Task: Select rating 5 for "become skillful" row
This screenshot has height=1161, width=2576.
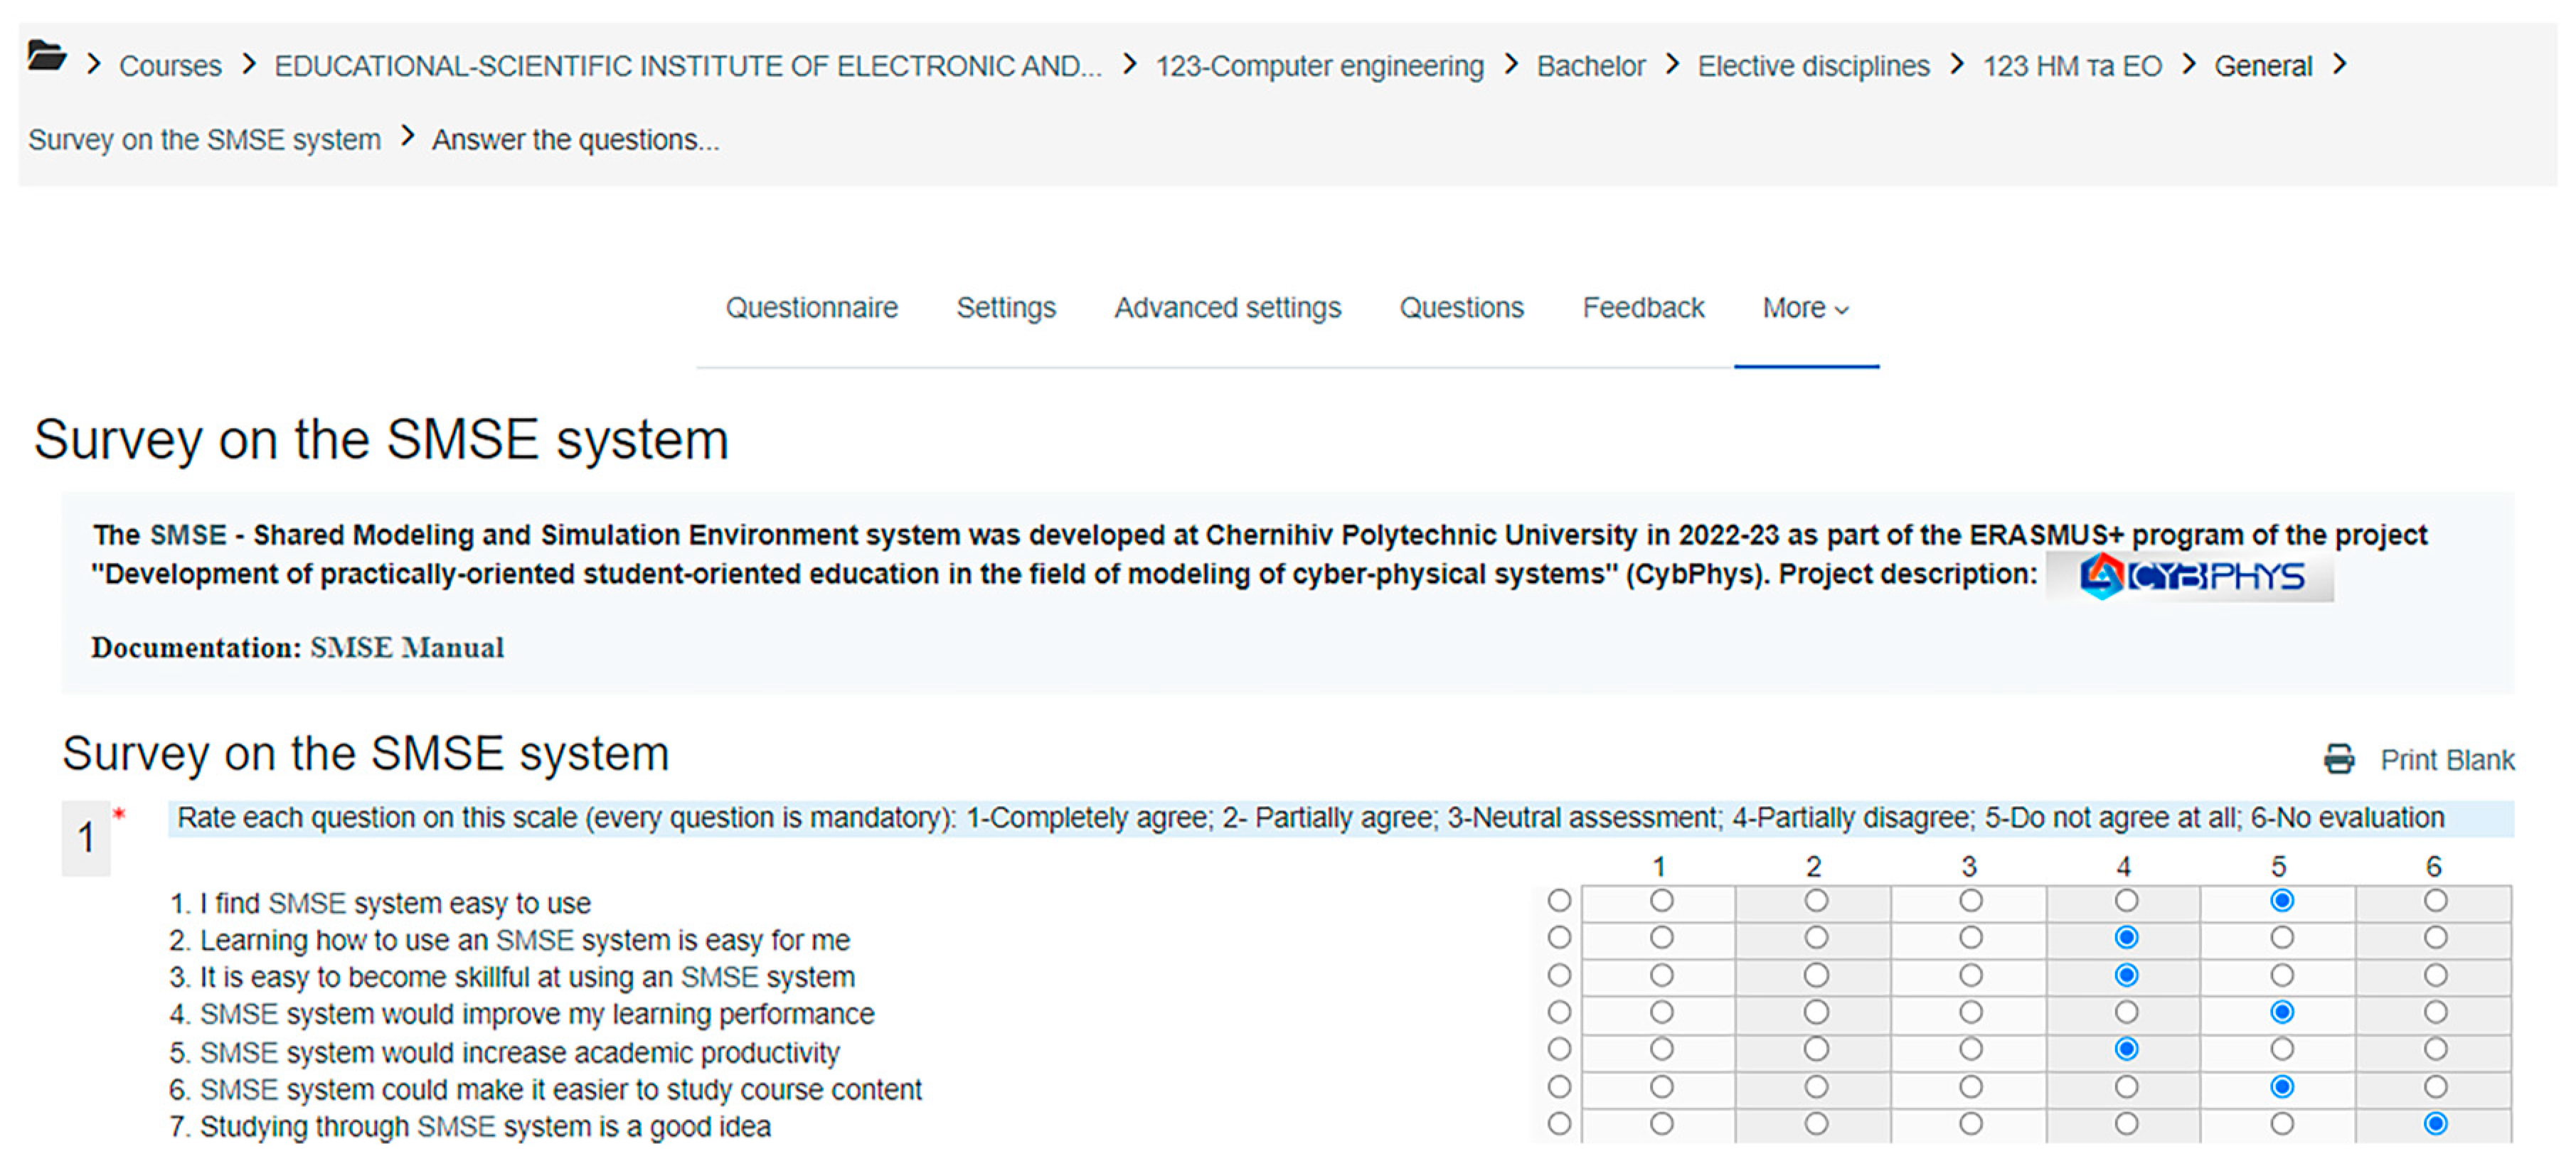Action: click(2281, 975)
